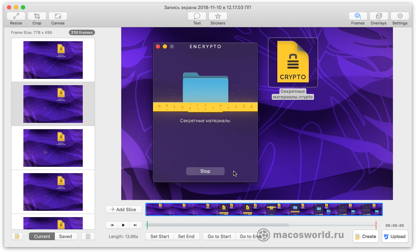Click the blue folder in Encrypto preview
The image size is (416, 252).
tap(205, 88)
